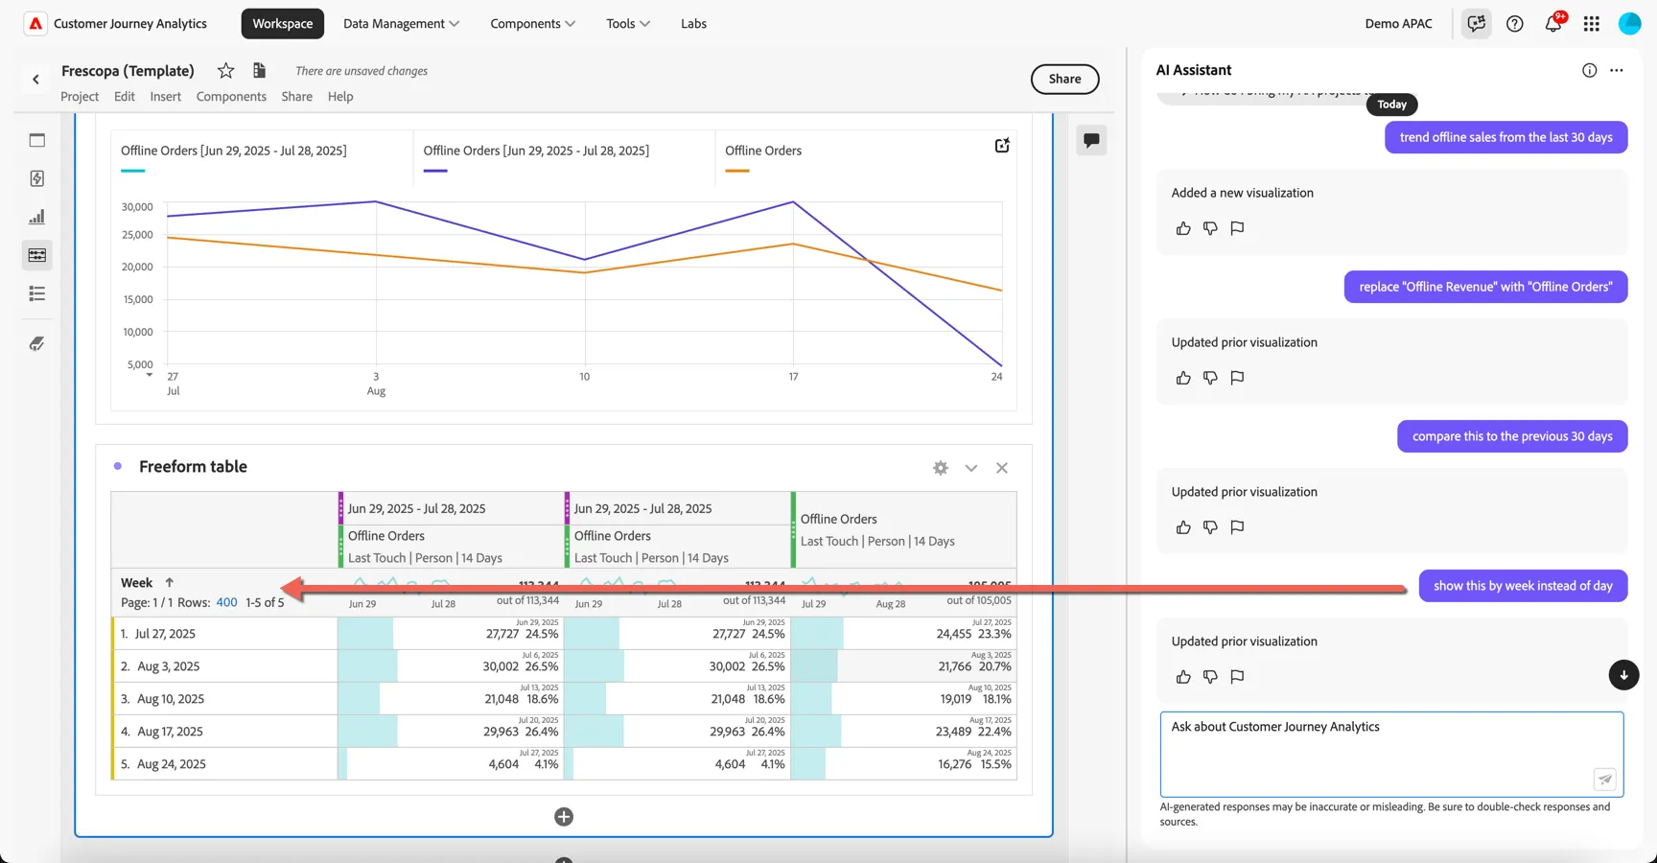Image resolution: width=1657 pixels, height=863 pixels.
Task: Open the lightning bolt icon in the left rail
Action: [37, 178]
